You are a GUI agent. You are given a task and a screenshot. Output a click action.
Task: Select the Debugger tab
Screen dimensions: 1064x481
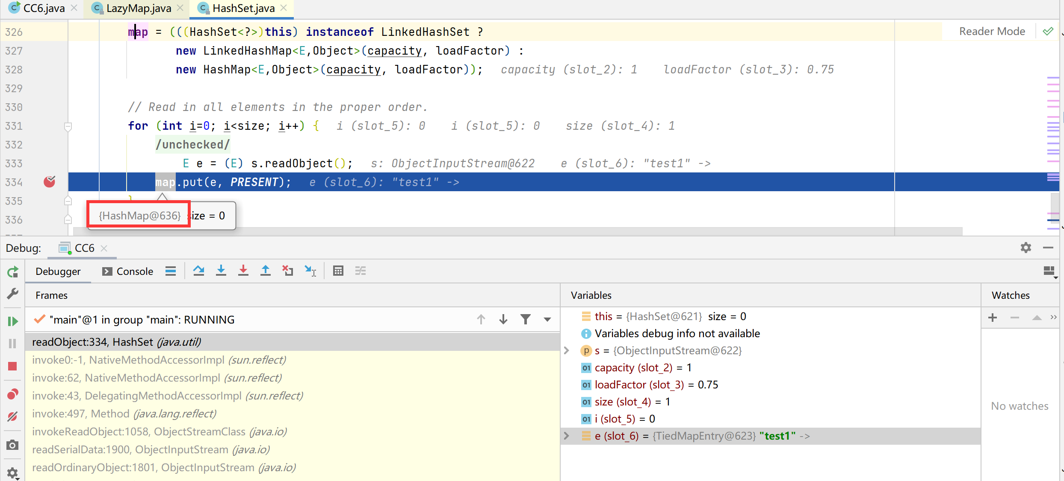(x=58, y=271)
